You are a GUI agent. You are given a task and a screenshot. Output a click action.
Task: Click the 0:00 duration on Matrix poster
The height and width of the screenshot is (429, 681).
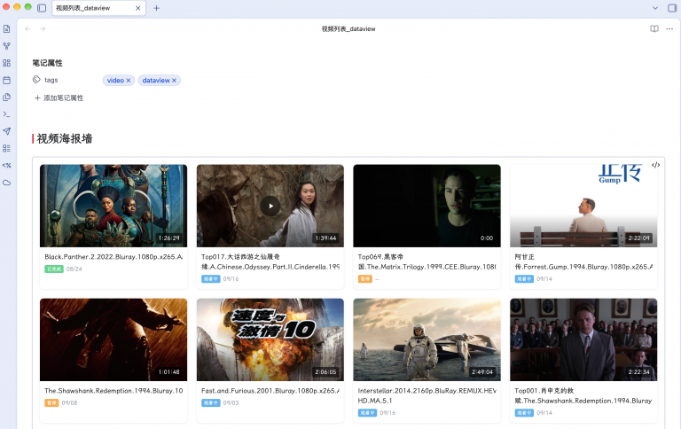pos(487,238)
